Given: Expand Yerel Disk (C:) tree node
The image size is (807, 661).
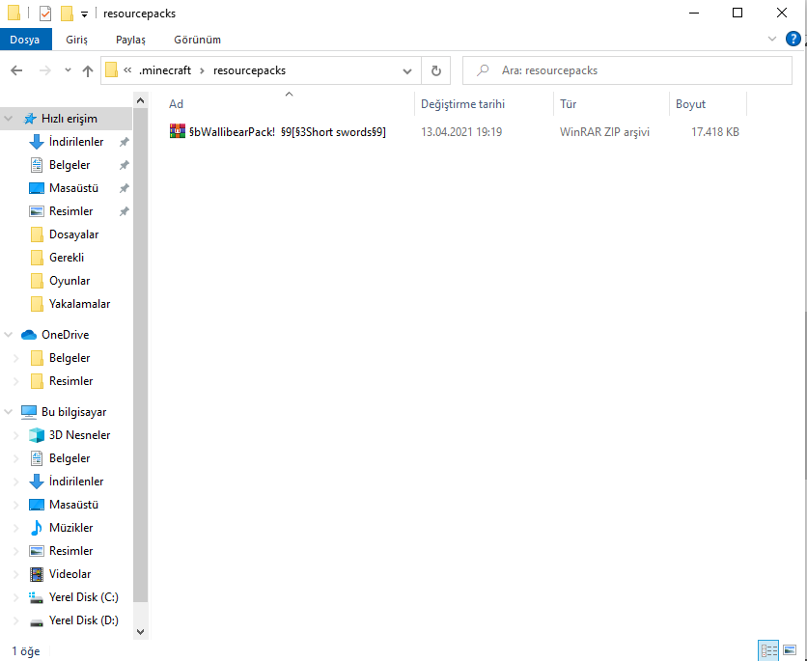Looking at the screenshot, I should tap(16, 597).
